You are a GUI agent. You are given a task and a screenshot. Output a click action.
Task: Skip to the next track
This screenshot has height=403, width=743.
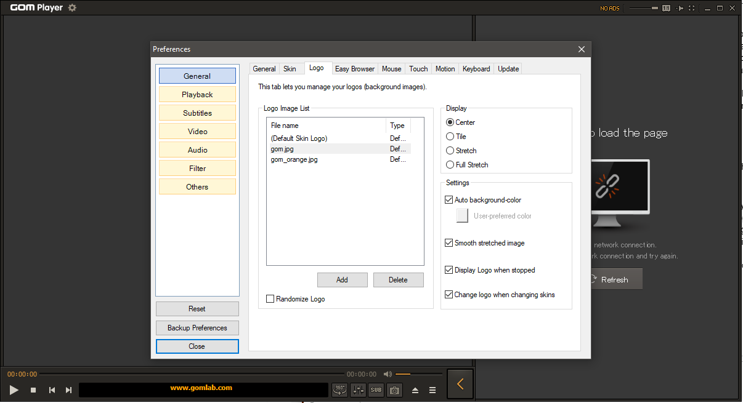[x=68, y=390]
